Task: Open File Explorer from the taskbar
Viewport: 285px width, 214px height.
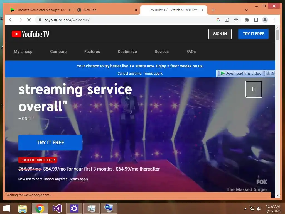Action: pos(23,208)
